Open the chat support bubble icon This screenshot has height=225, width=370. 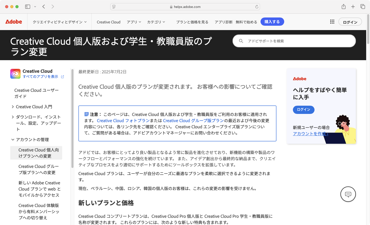(348, 194)
